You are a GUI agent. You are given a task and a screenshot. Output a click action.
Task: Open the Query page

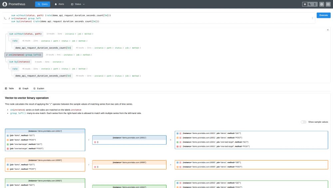point(43,4)
